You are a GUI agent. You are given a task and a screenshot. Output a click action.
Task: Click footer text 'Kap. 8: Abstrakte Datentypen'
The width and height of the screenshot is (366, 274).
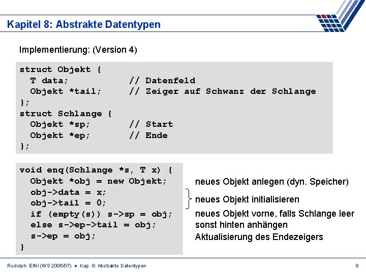coord(113,266)
